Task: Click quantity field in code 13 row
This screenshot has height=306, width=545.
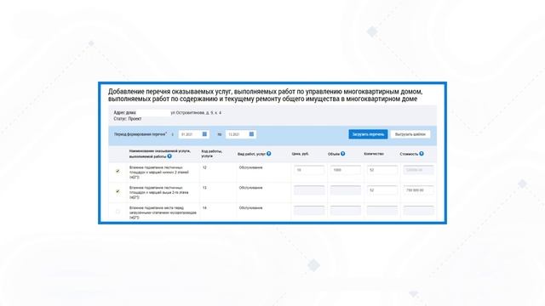Action: pos(382,190)
